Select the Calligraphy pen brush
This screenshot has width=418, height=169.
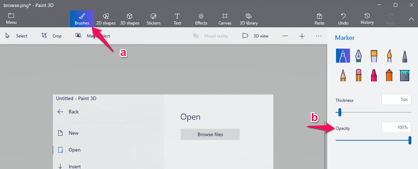(x=358, y=56)
